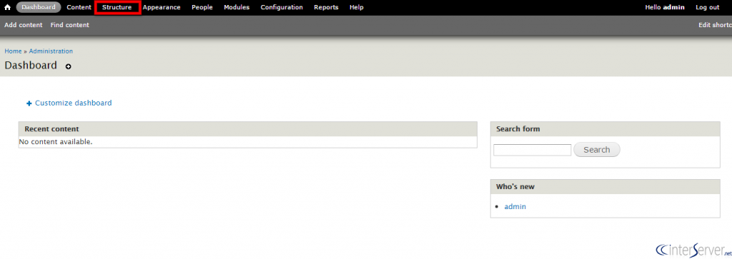Open the Content admin menu
This screenshot has width=732, height=259.
79,7
